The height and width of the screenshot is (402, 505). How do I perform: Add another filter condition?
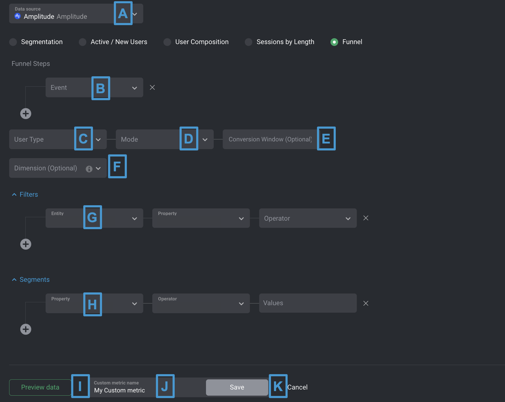point(26,244)
